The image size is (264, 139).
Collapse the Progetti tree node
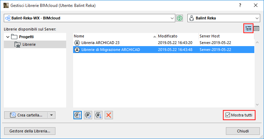click(8, 37)
